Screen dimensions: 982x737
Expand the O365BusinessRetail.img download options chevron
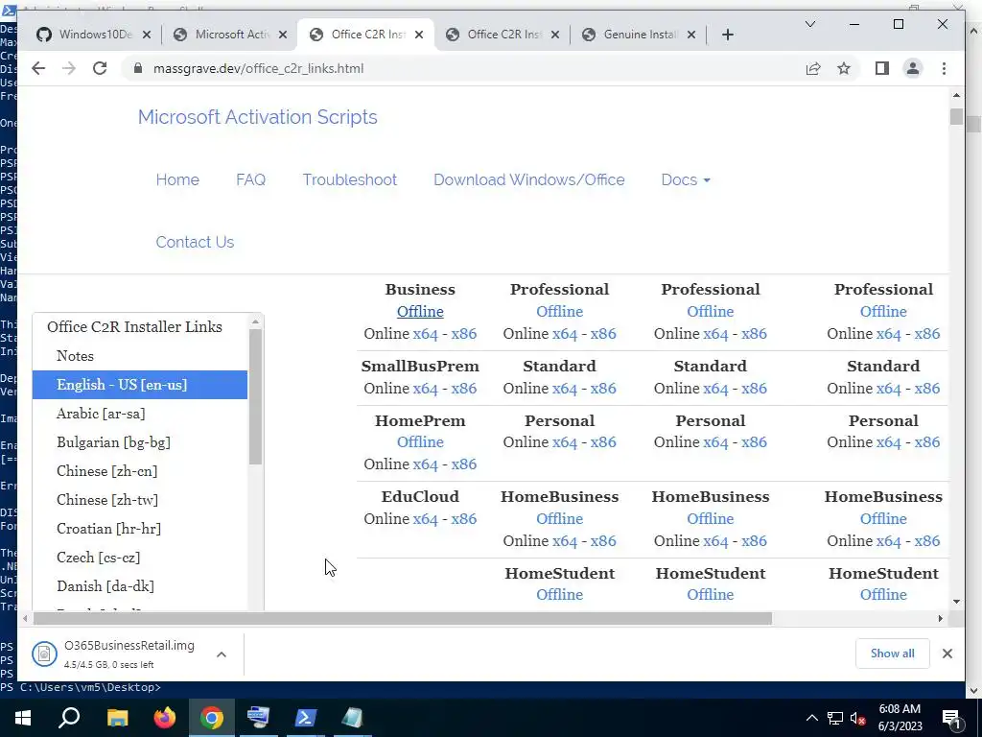pos(222,654)
